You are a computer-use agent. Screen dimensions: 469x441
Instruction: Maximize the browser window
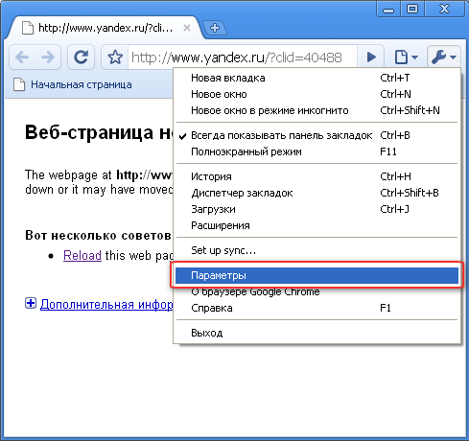pyautogui.click(x=412, y=9)
